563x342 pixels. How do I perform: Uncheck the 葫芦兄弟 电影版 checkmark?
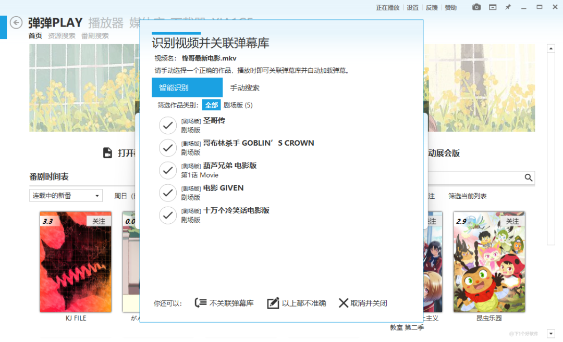(167, 170)
